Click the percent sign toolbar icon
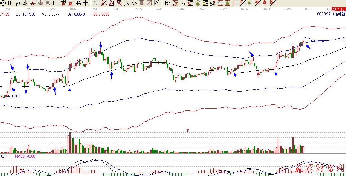The width and height of the screenshot is (346, 176). pos(182,3)
